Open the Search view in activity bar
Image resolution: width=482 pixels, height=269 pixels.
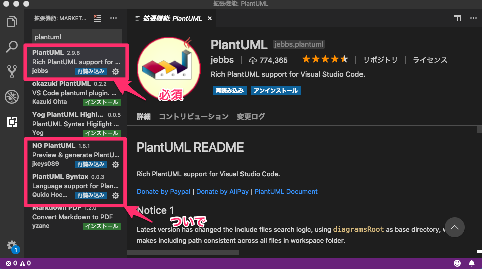pyautogui.click(x=12, y=46)
